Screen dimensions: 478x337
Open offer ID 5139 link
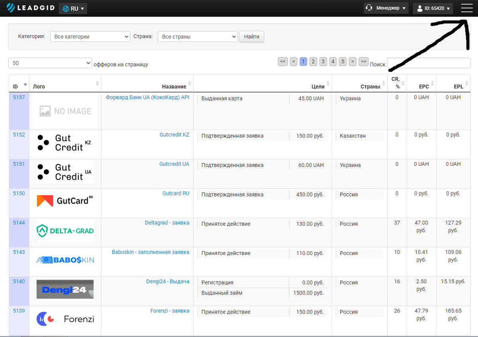pos(19,311)
